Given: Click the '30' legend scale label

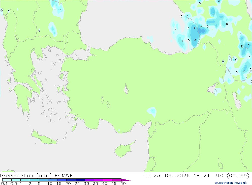Looking at the screenshot, I should point(86,183).
